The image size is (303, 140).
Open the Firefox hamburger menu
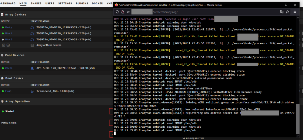click(x=295, y=12)
